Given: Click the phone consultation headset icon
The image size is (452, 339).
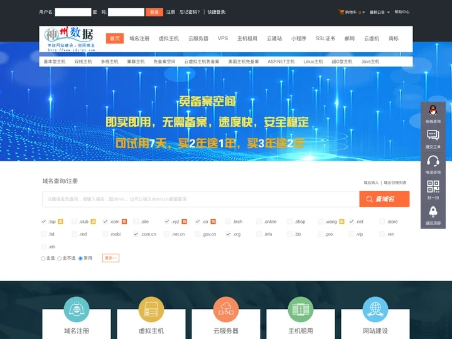Looking at the screenshot, I should coord(433,161).
